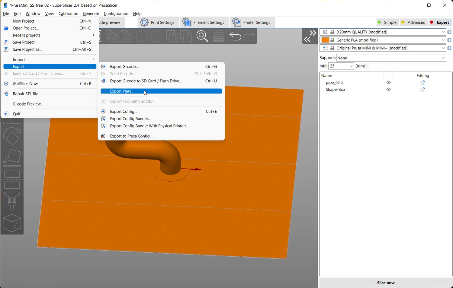Collapse the right sidebar with double arrows
The image size is (453, 288).
(x=310, y=36)
